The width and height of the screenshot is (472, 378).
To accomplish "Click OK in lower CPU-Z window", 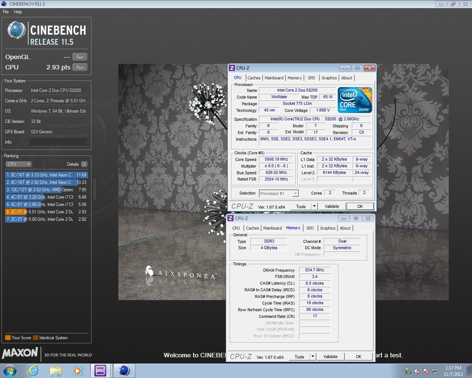I will 359,357.
